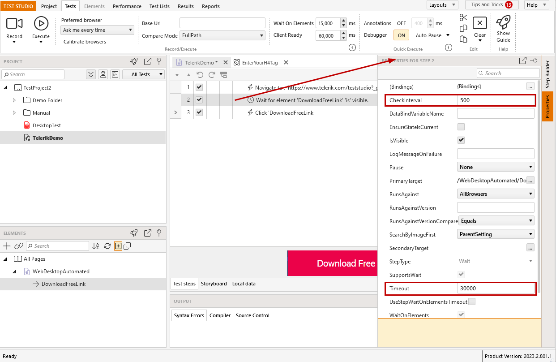Toggle the highlighted expand-all icon in Elements
Viewport: 556px width, 362px height.
click(x=118, y=246)
